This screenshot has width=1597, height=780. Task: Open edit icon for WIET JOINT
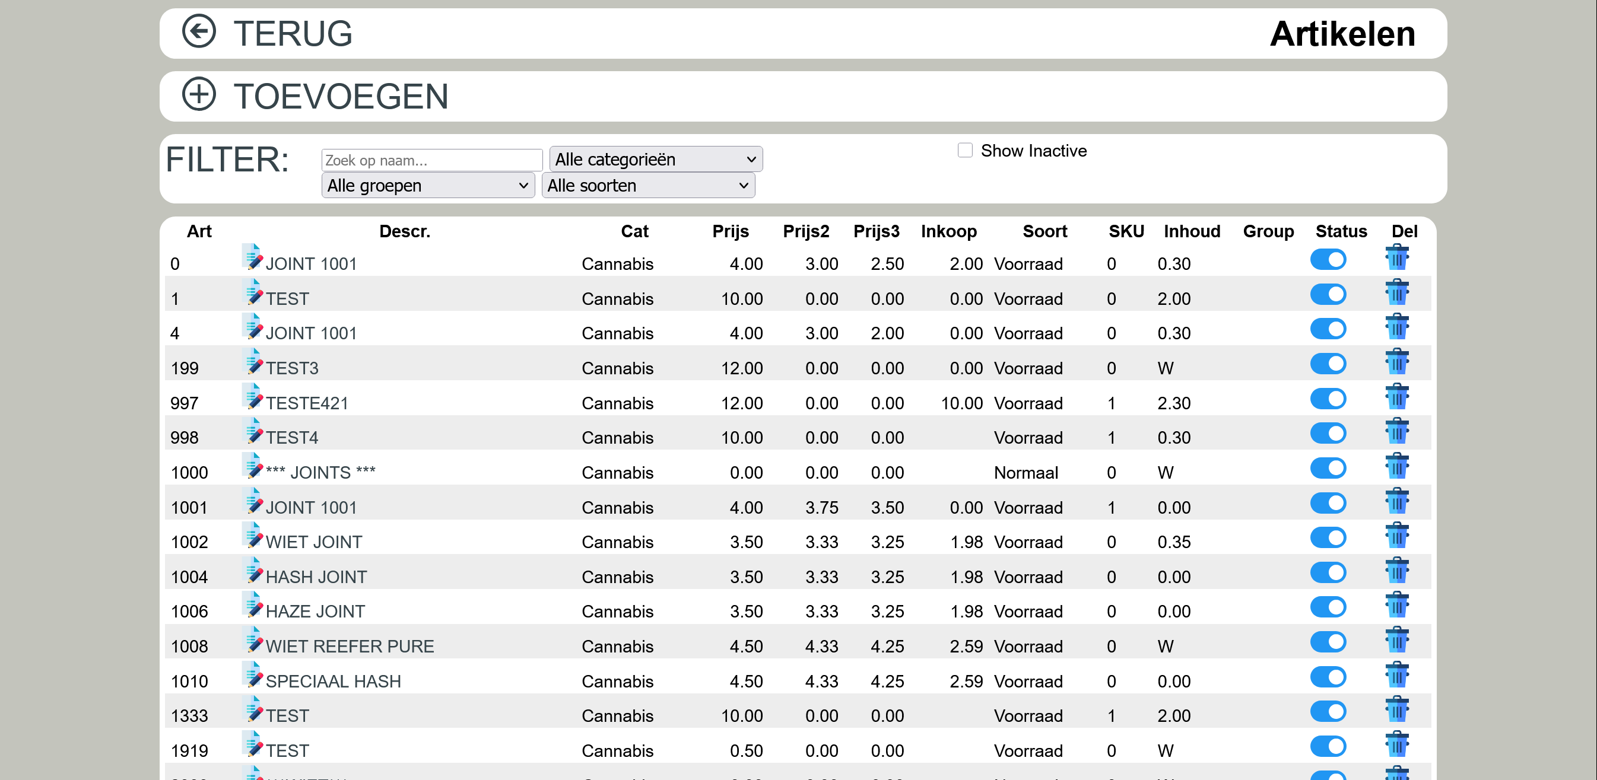coord(252,535)
